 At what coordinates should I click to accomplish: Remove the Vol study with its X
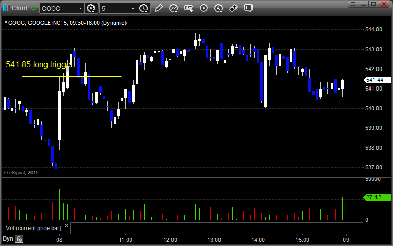67,226
